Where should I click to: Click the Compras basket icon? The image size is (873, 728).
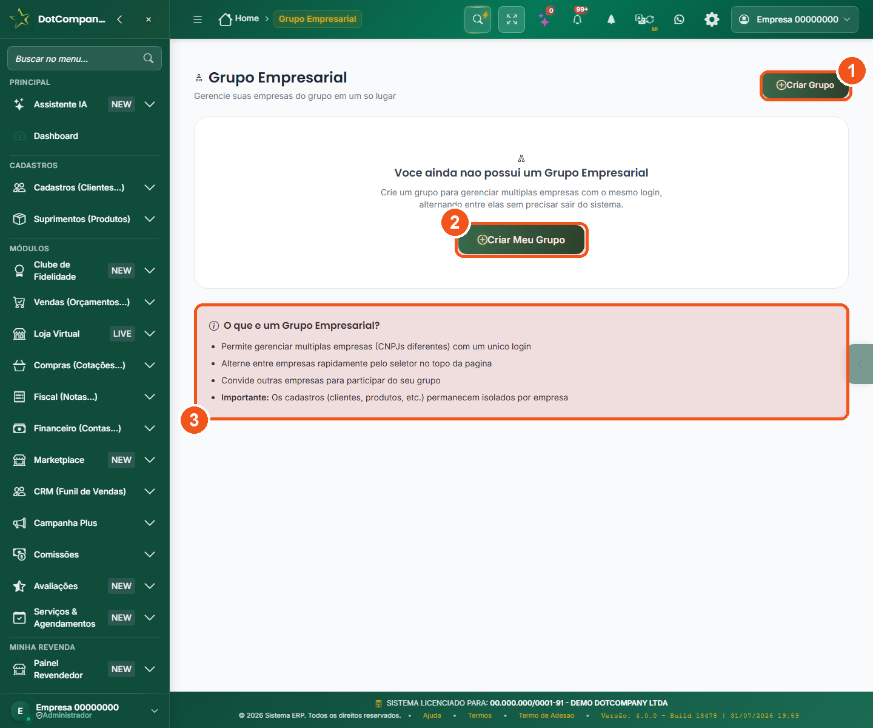click(19, 365)
